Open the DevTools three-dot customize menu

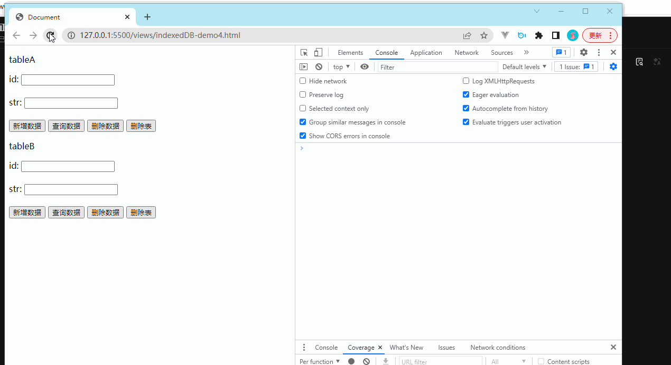click(x=599, y=52)
